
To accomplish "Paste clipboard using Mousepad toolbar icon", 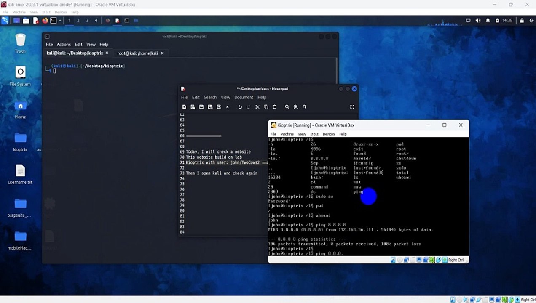I will [x=275, y=107].
